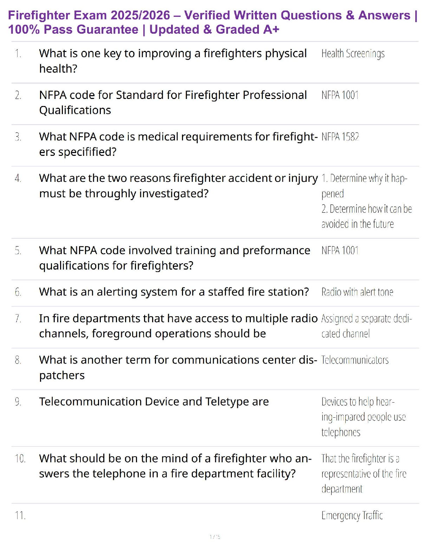Viewport: 430px width, 556px height.
Task: Click the answer about hearing-impared people
Action: click(x=363, y=417)
